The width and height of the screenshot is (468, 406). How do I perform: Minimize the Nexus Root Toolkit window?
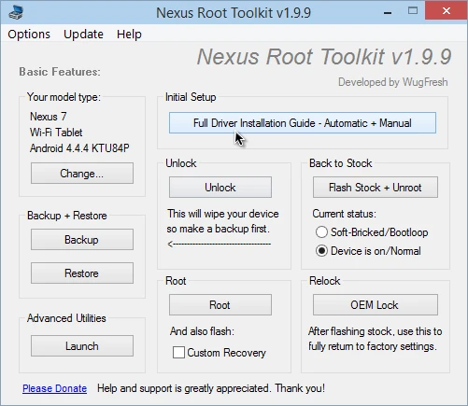pyautogui.click(x=388, y=12)
